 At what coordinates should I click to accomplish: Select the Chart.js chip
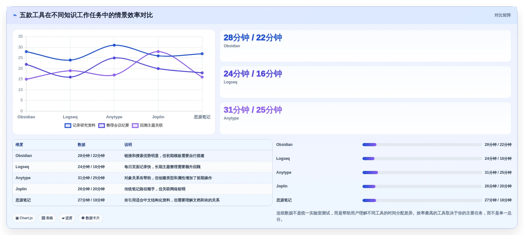tap(24, 218)
